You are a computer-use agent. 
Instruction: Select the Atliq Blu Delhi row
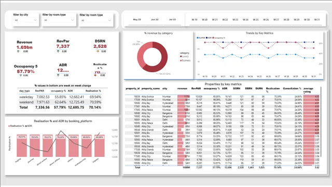(223, 119)
